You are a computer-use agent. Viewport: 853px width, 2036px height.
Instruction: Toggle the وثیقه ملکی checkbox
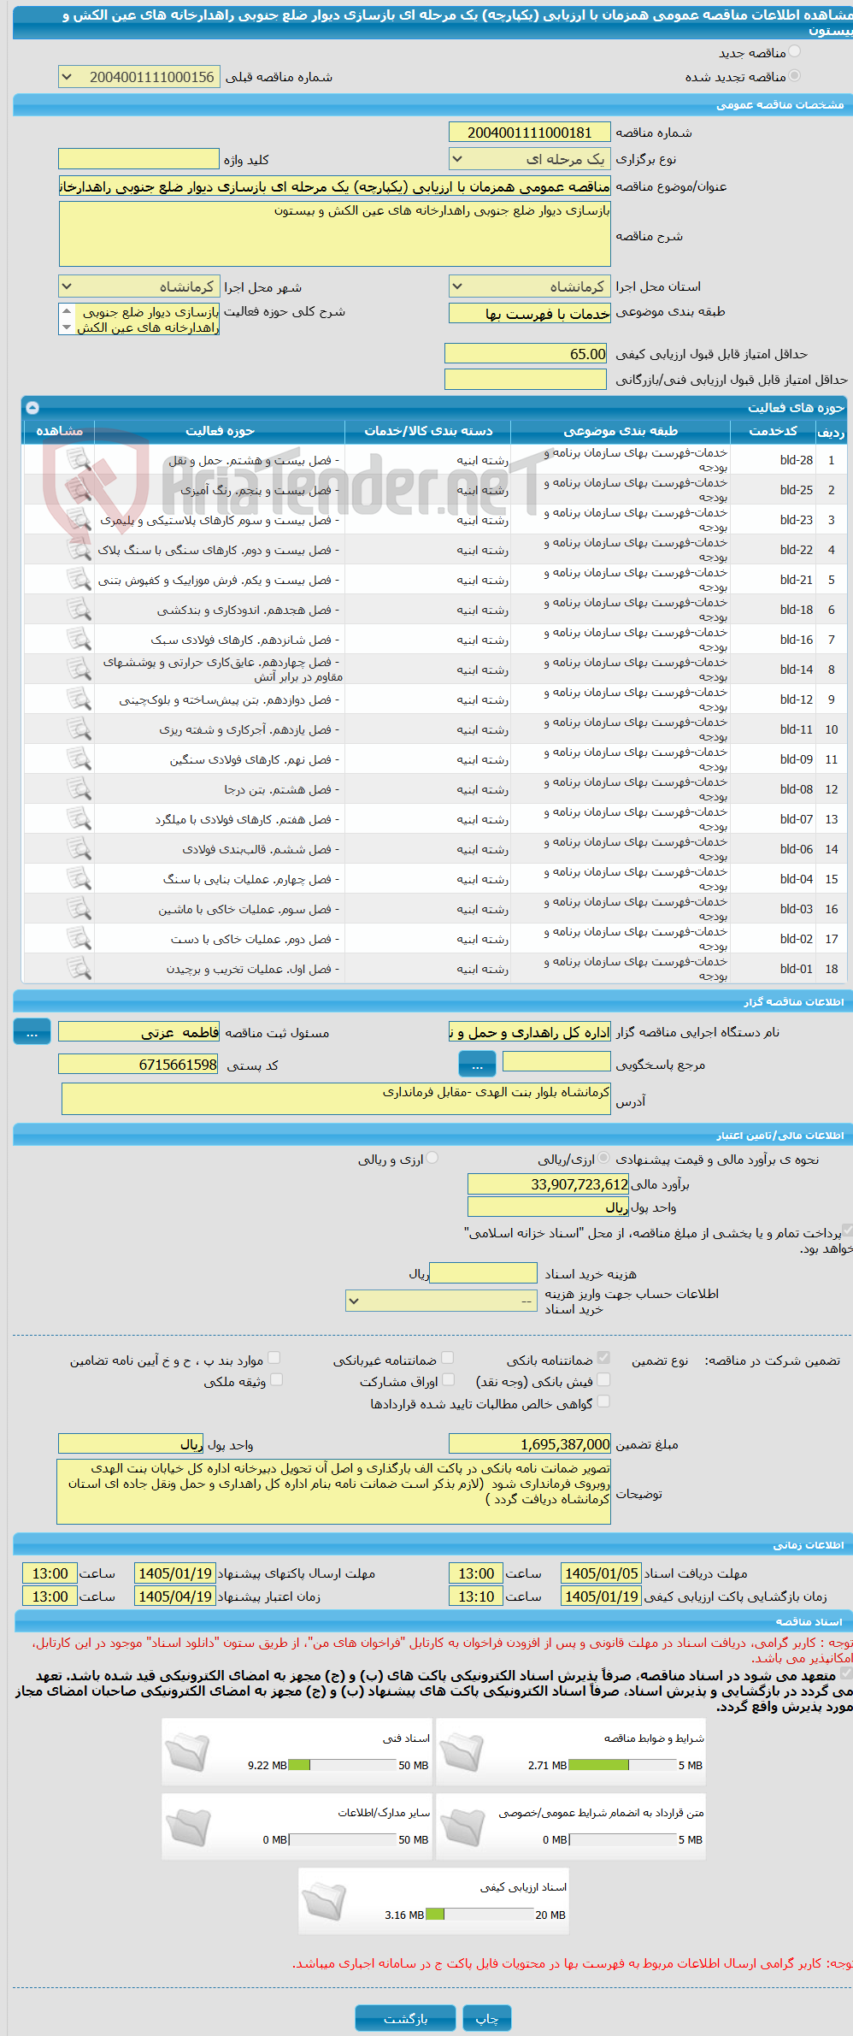pos(276,1379)
